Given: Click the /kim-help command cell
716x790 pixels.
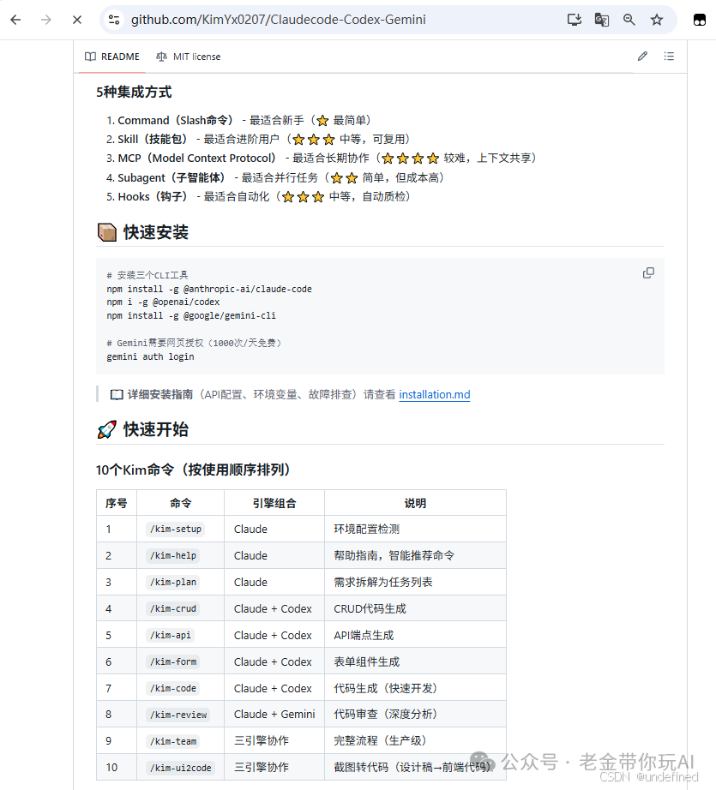Looking at the screenshot, I should (180, 555).
